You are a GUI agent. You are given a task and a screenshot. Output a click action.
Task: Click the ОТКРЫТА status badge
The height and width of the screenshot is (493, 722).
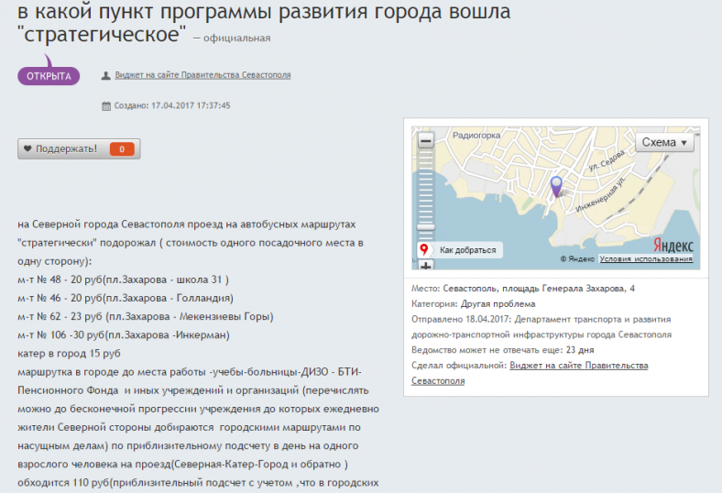[x=49, y=76]
